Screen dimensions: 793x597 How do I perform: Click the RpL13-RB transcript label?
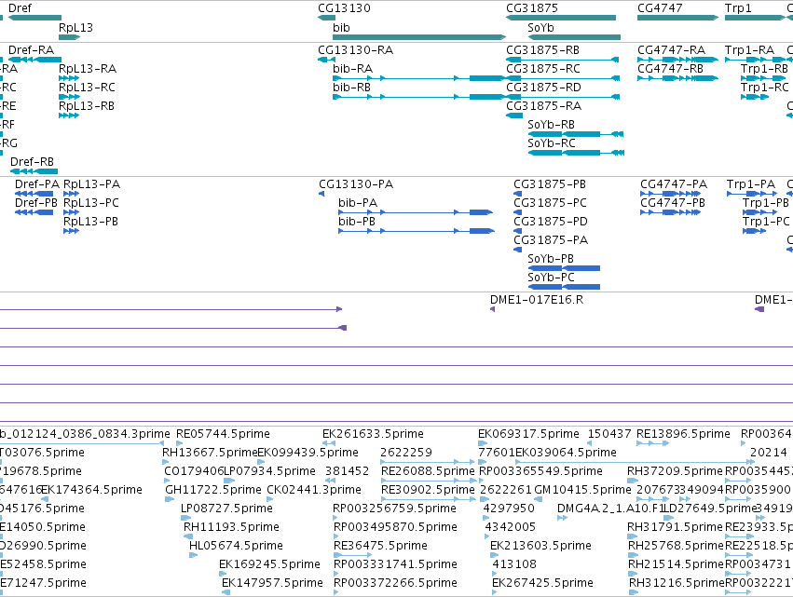coord(87,105)
